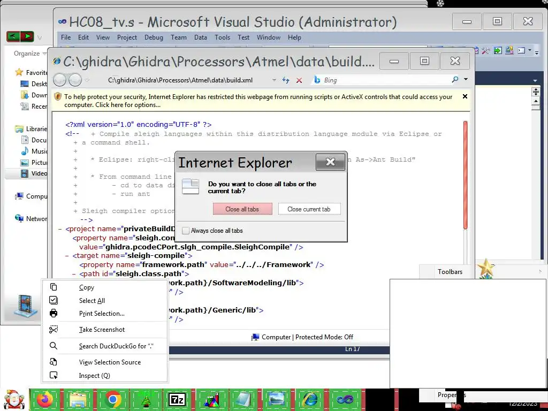Open the Organize dropdown in Explorer
The width and height of the screenshot is (548, 411).
pyautogui.click(x=30, y=54)
